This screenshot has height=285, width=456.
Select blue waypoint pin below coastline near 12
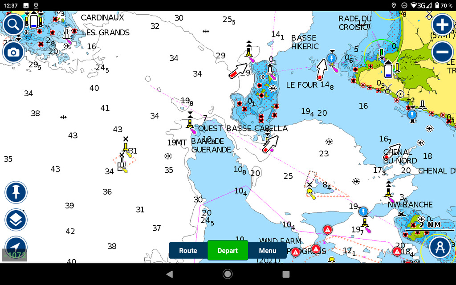point(412,114)
